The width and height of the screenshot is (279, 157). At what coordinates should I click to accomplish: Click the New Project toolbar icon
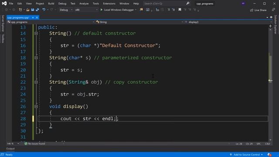pyautogui.click(x=20, y=10)
